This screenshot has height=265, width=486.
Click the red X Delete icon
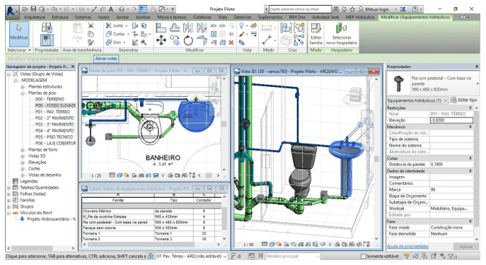click(x=231, y=42)
